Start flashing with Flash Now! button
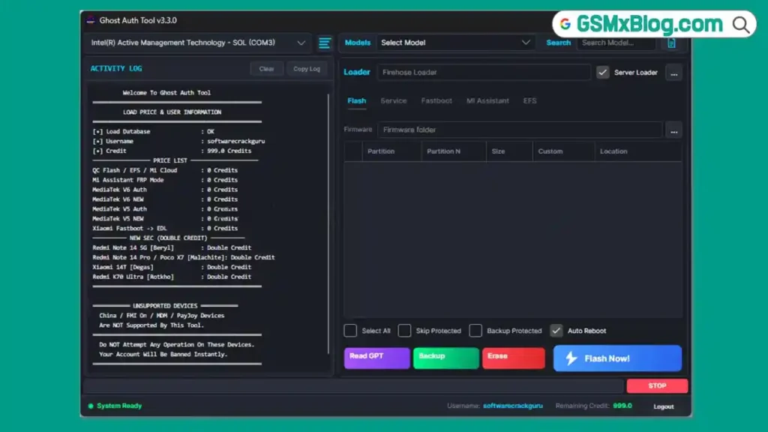Image resolution: width=768 pixels, height=432 pixels. click(x=617, y=358)
